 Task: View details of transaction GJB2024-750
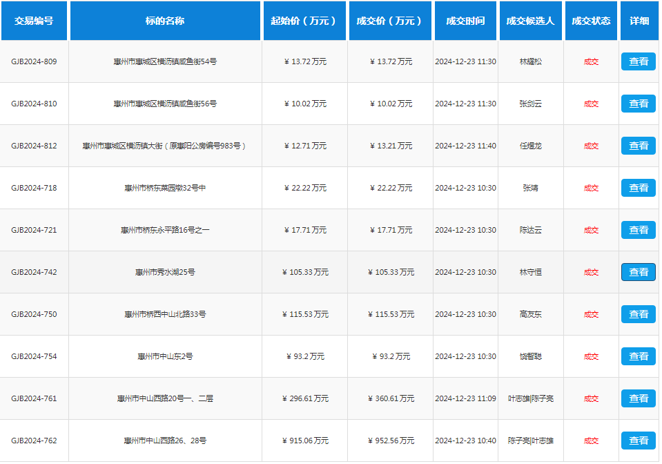638,314
